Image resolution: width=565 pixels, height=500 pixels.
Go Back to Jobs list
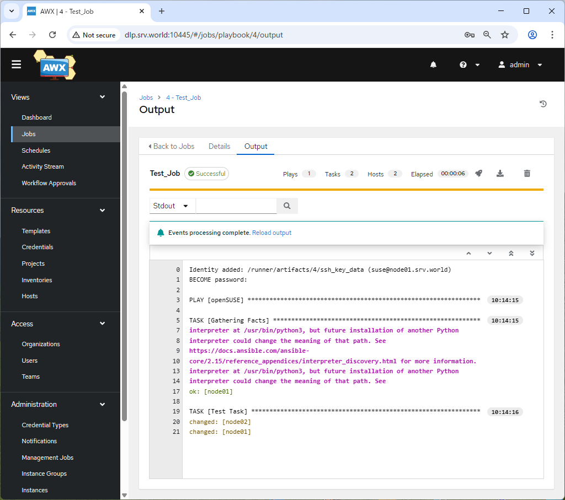[x=172, y=147]
